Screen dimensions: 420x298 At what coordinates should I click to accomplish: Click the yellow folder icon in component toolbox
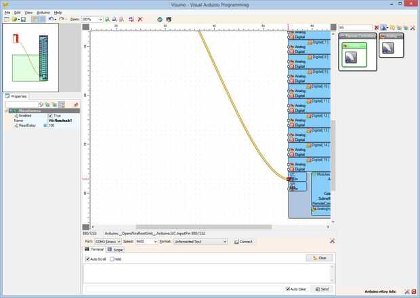coord(392,28)
